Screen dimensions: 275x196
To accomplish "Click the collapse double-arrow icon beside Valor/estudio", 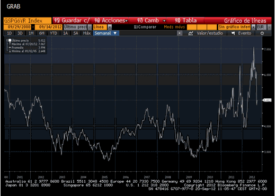I will tap(180, 33).
